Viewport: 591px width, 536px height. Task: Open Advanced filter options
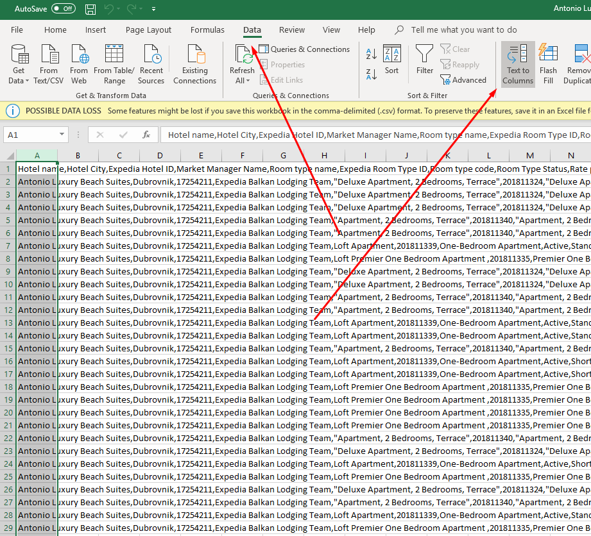[463, 80]
